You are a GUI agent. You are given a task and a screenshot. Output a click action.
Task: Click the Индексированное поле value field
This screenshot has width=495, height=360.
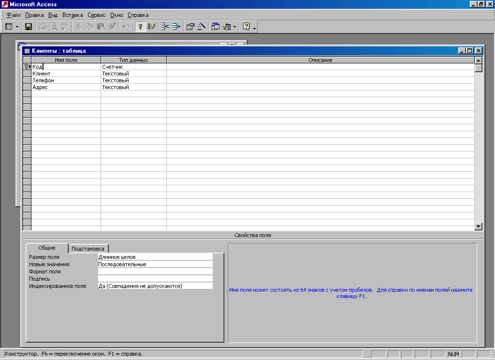point(155,286)
